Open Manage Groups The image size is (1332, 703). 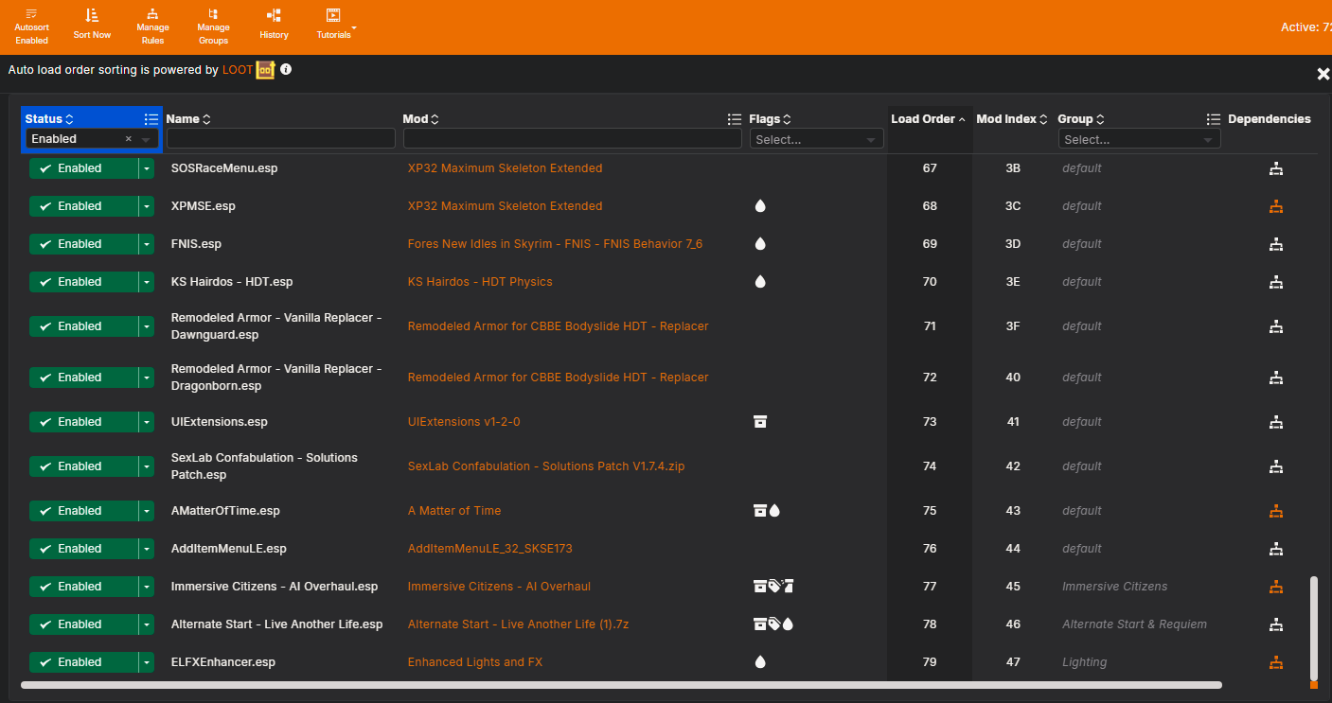point(213,26)
